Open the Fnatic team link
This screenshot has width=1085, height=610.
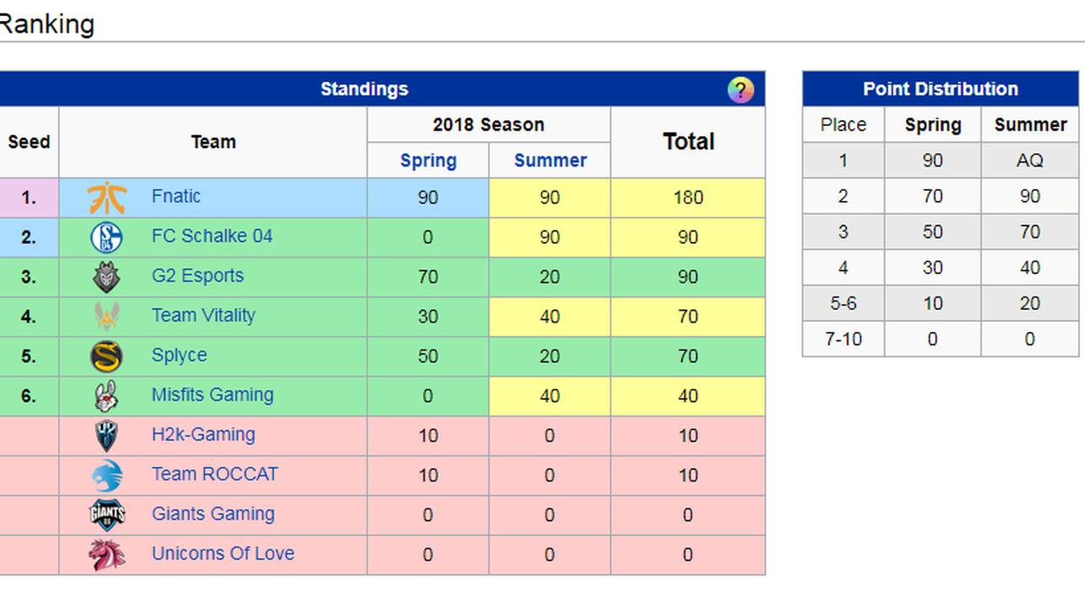click(176, 197)
